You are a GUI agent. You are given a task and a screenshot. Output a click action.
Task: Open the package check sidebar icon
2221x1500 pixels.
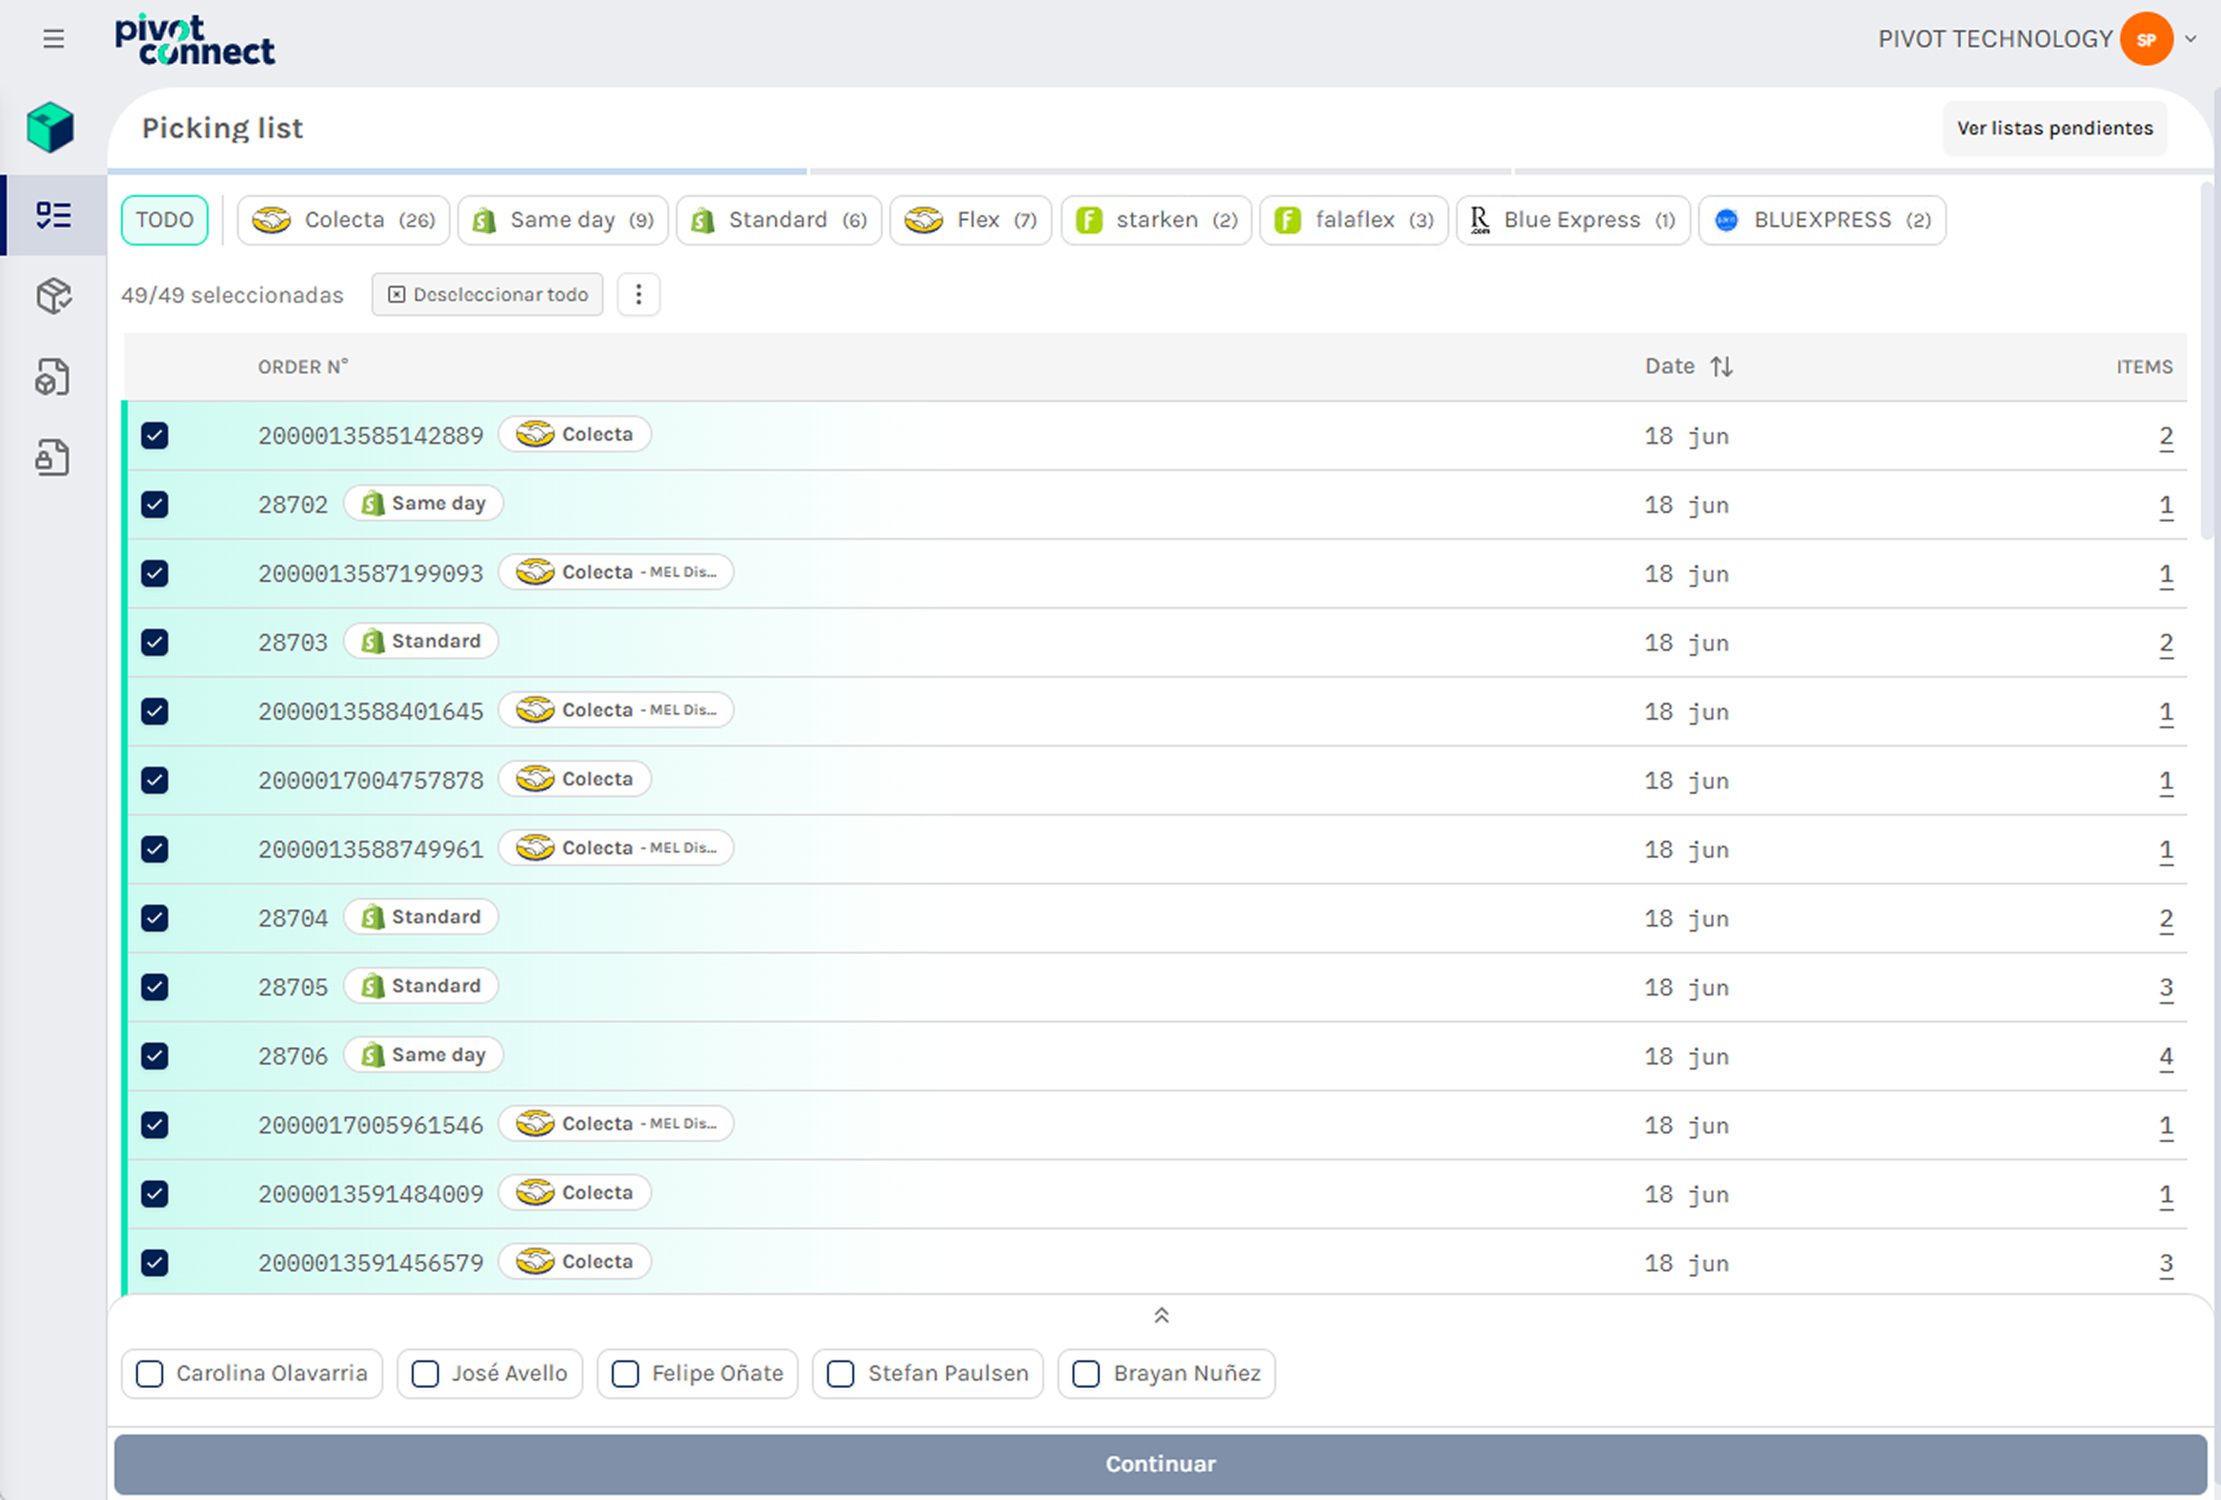(x=54, y=296)
